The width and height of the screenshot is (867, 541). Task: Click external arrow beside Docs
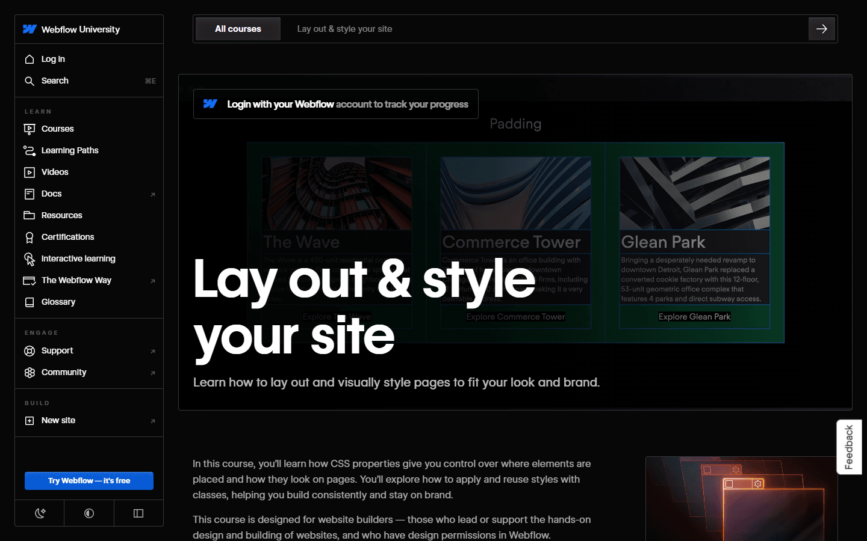click(153, 194)
